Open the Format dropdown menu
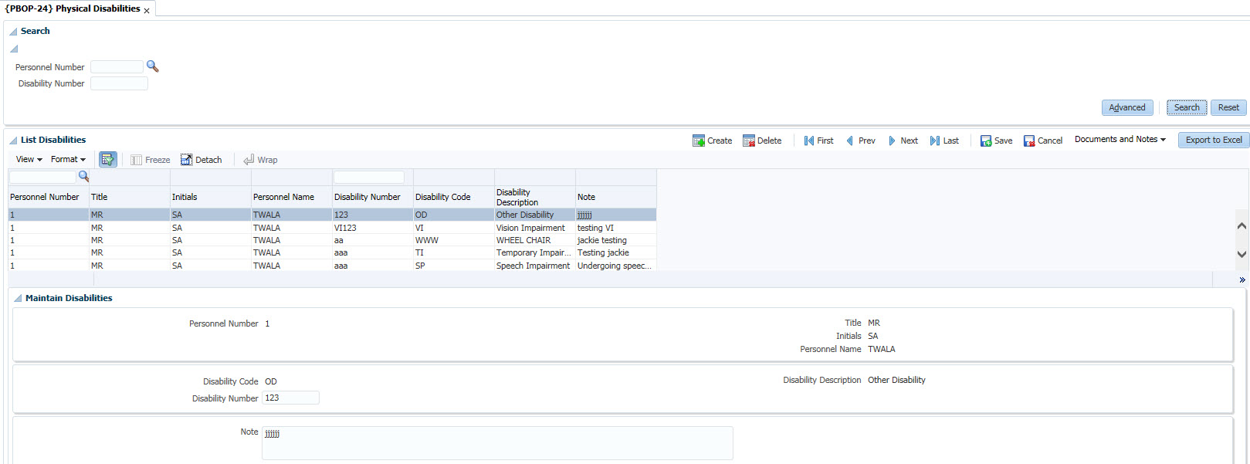1250x464 pixels. (x=68, y=160)
